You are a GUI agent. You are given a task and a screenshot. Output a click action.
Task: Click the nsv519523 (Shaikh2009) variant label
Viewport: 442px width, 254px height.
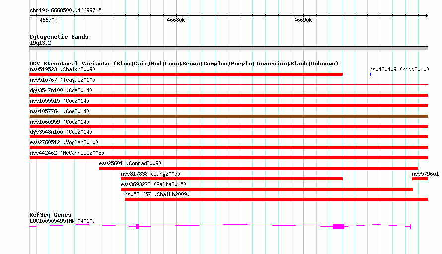[63, 69]
